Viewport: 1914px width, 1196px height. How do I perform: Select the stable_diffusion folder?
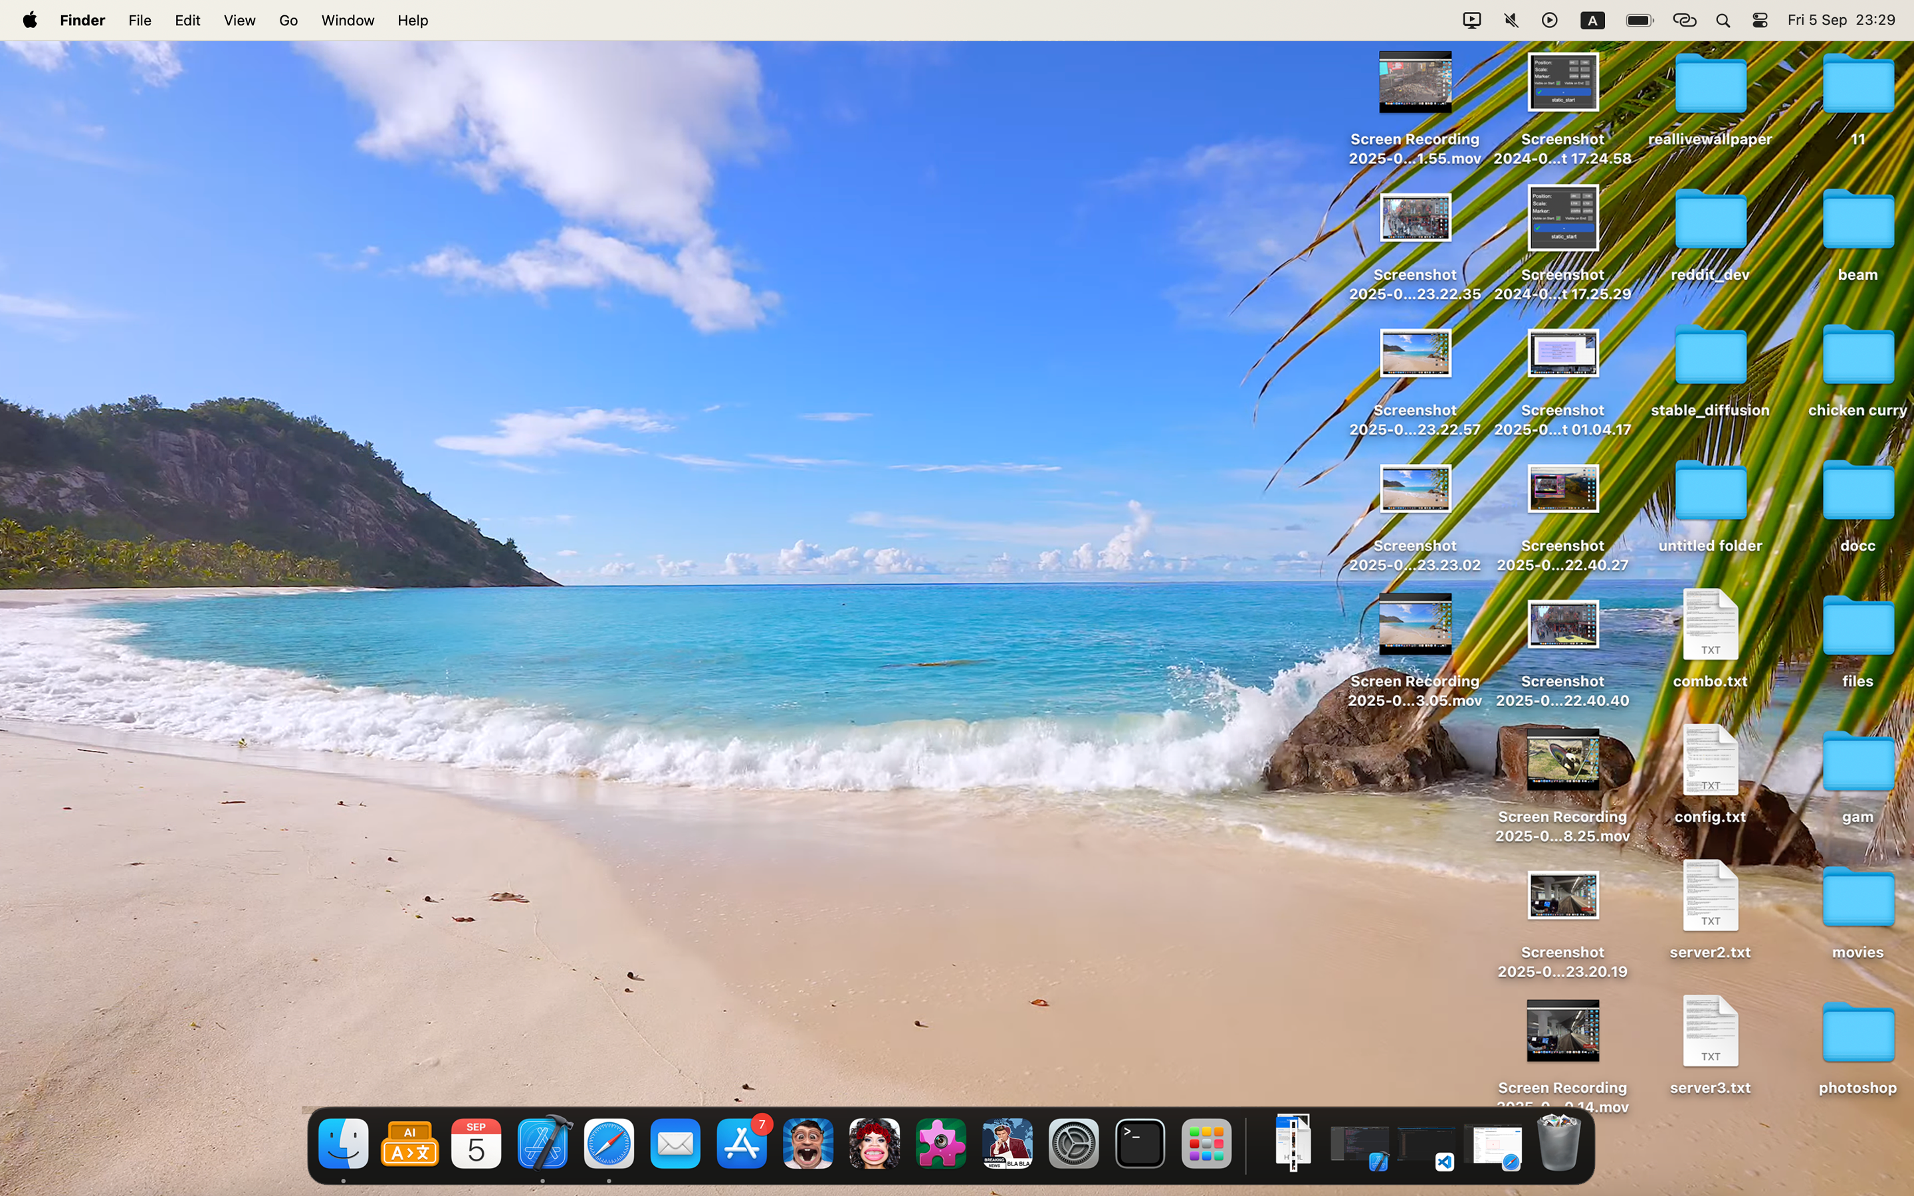coord(1710,356)
